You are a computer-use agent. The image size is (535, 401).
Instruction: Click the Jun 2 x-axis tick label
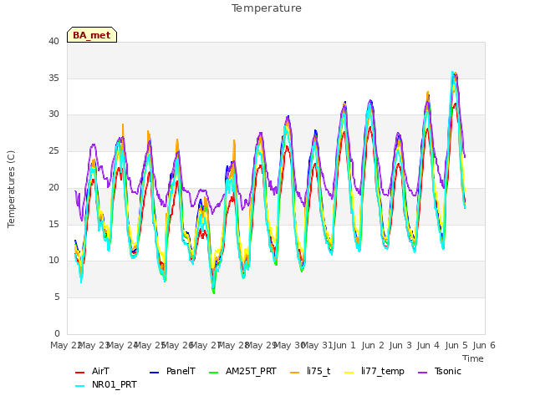[373, 345]
